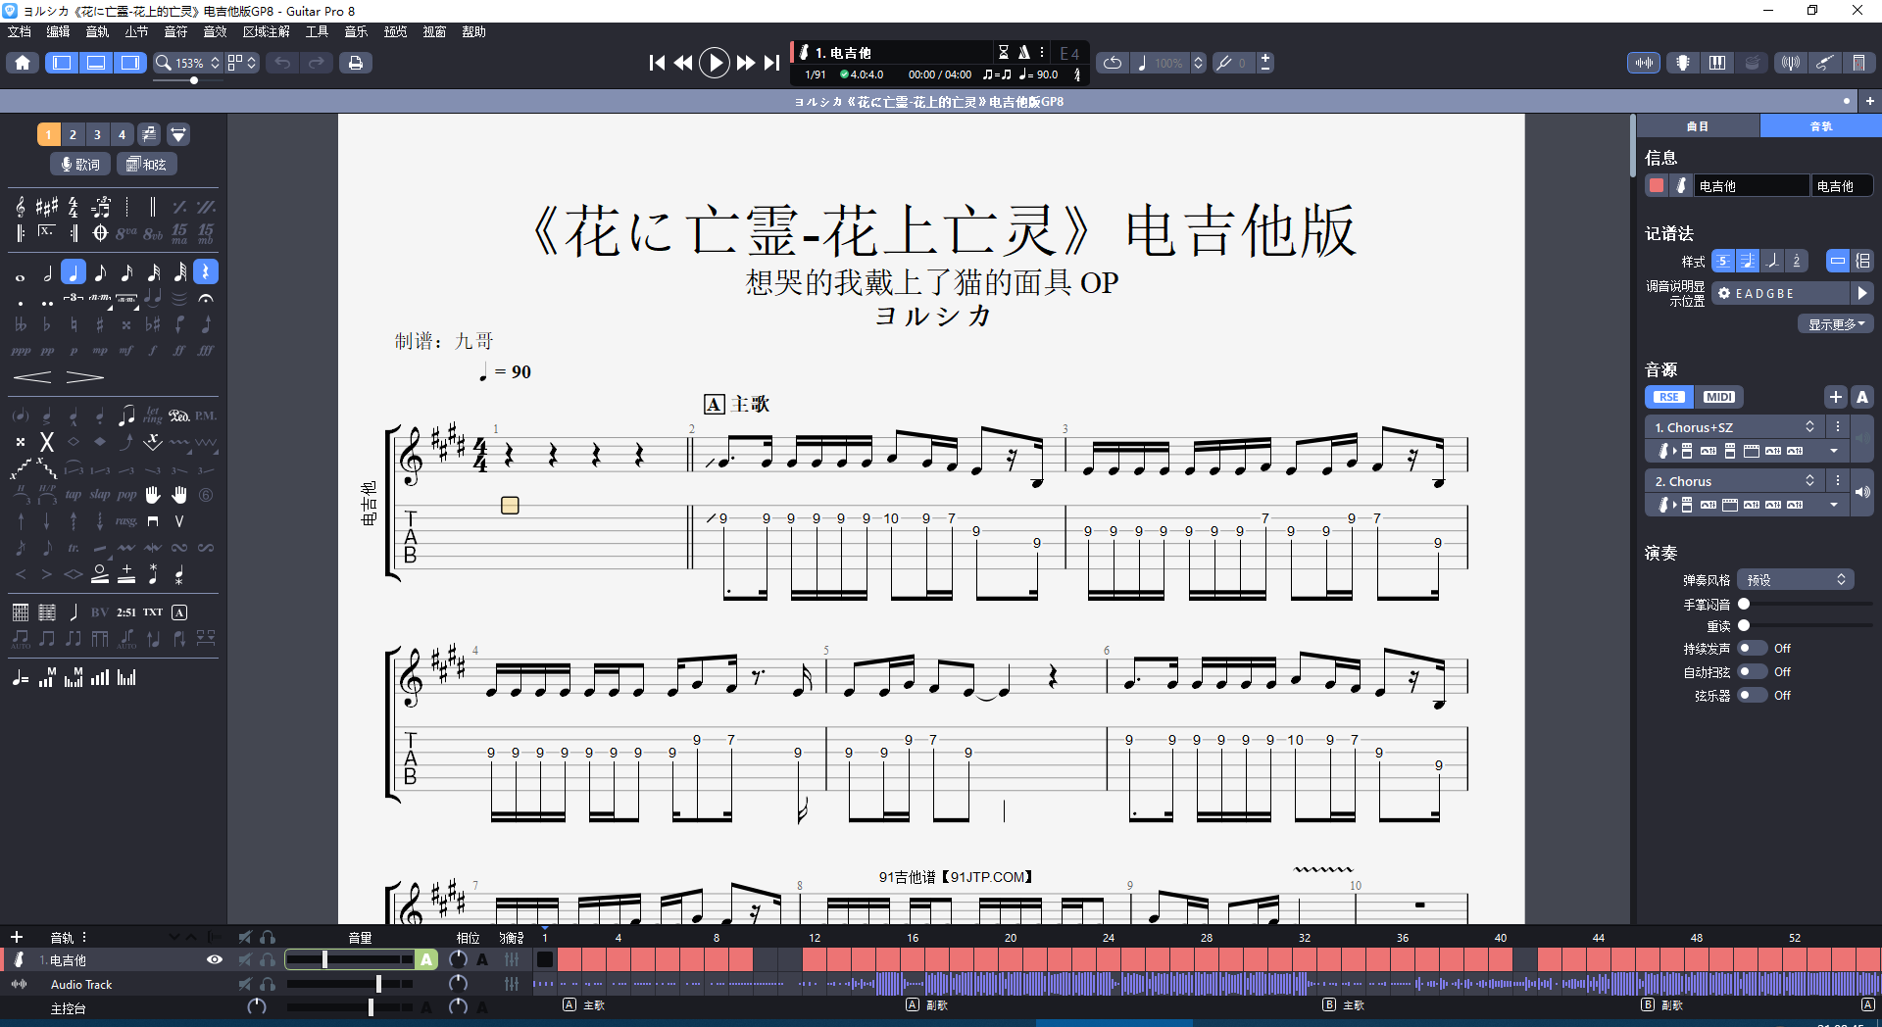The height and width of the screenshot is (1027, 1882).
Task: Play the score
Action: pyautogui.click(x=715, y=63)
